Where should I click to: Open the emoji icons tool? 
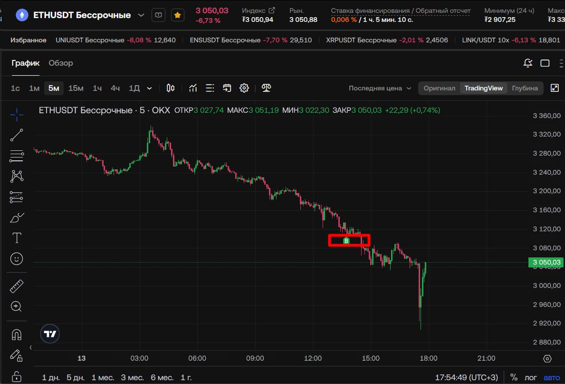(17, 259)
